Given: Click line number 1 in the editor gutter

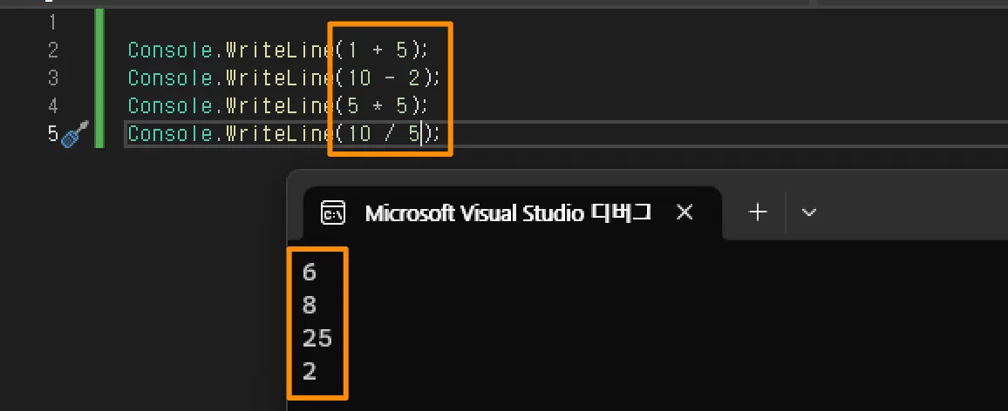Looking at the screenshot, I should pyautogui.click(x=53, y=22).
